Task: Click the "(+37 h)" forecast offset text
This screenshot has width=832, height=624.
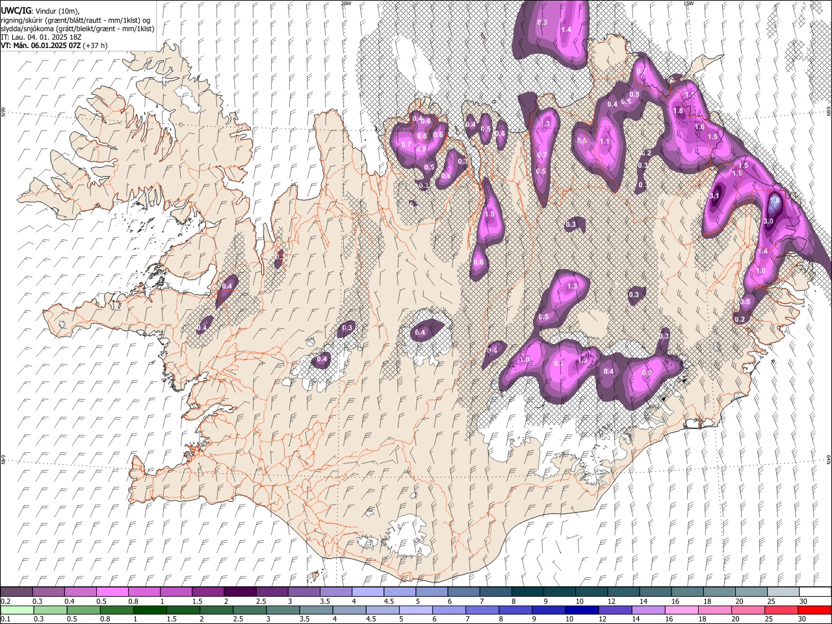Action: 95,45
